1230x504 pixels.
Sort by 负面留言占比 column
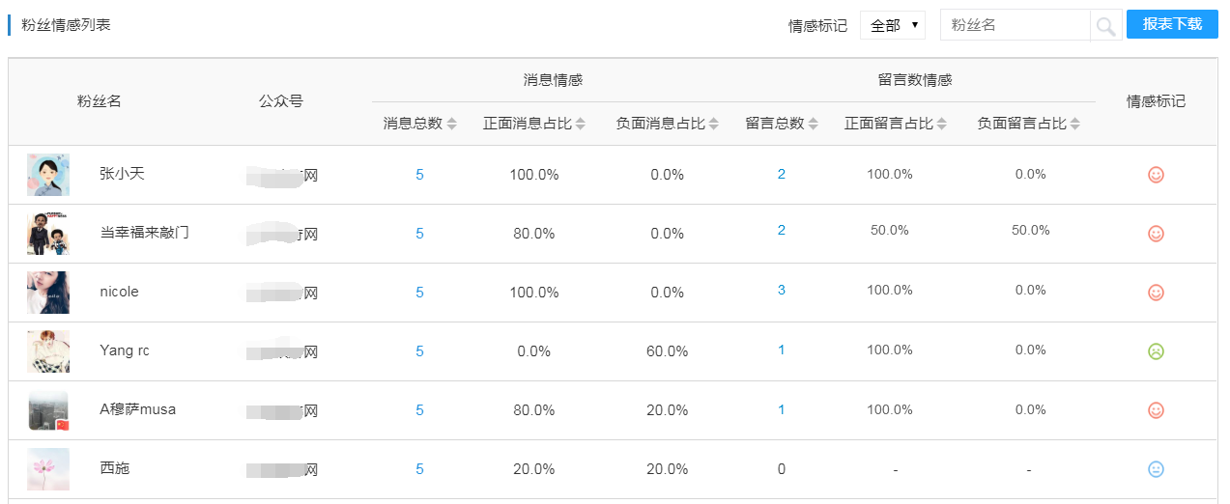pos(1074,124)
